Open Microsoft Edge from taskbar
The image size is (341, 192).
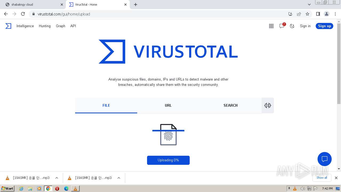tap(66, 189)
